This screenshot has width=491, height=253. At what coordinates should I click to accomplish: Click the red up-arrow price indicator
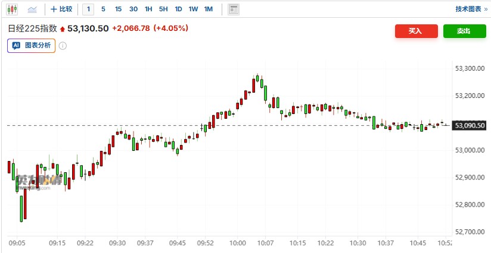pos(62,29)
